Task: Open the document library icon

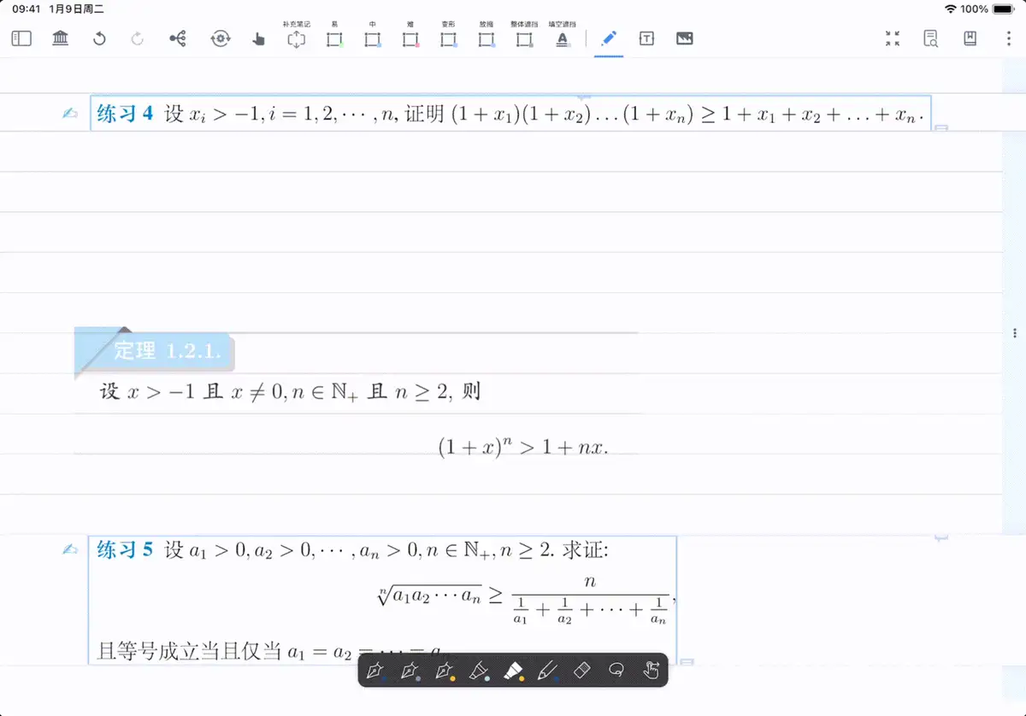Action: pyautogui.click(x=60, y=38)
